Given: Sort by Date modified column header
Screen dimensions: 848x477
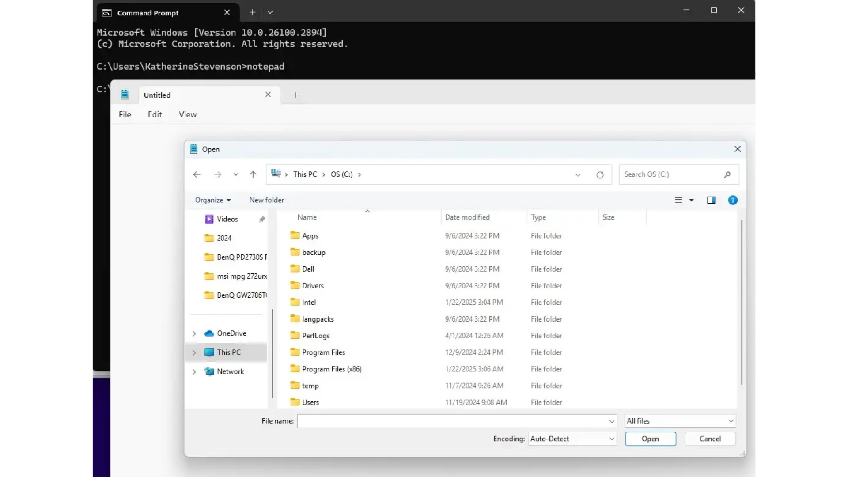Looking at the screenshot, I should point(467,217).
